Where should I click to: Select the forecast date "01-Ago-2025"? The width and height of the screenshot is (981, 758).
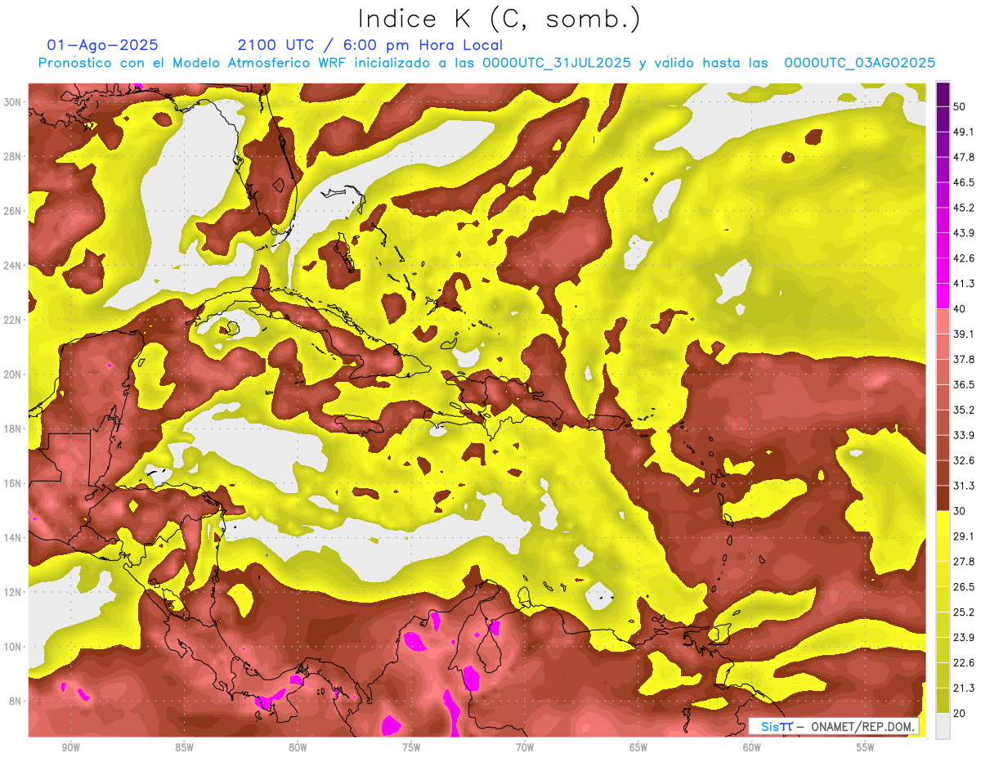point(103,45)
